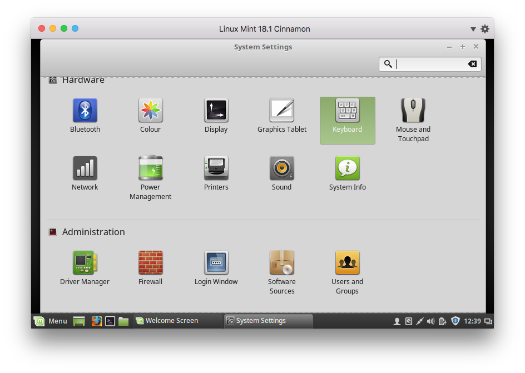Launch Firefox from the panel
525x373 pixels.
[97, 321]
